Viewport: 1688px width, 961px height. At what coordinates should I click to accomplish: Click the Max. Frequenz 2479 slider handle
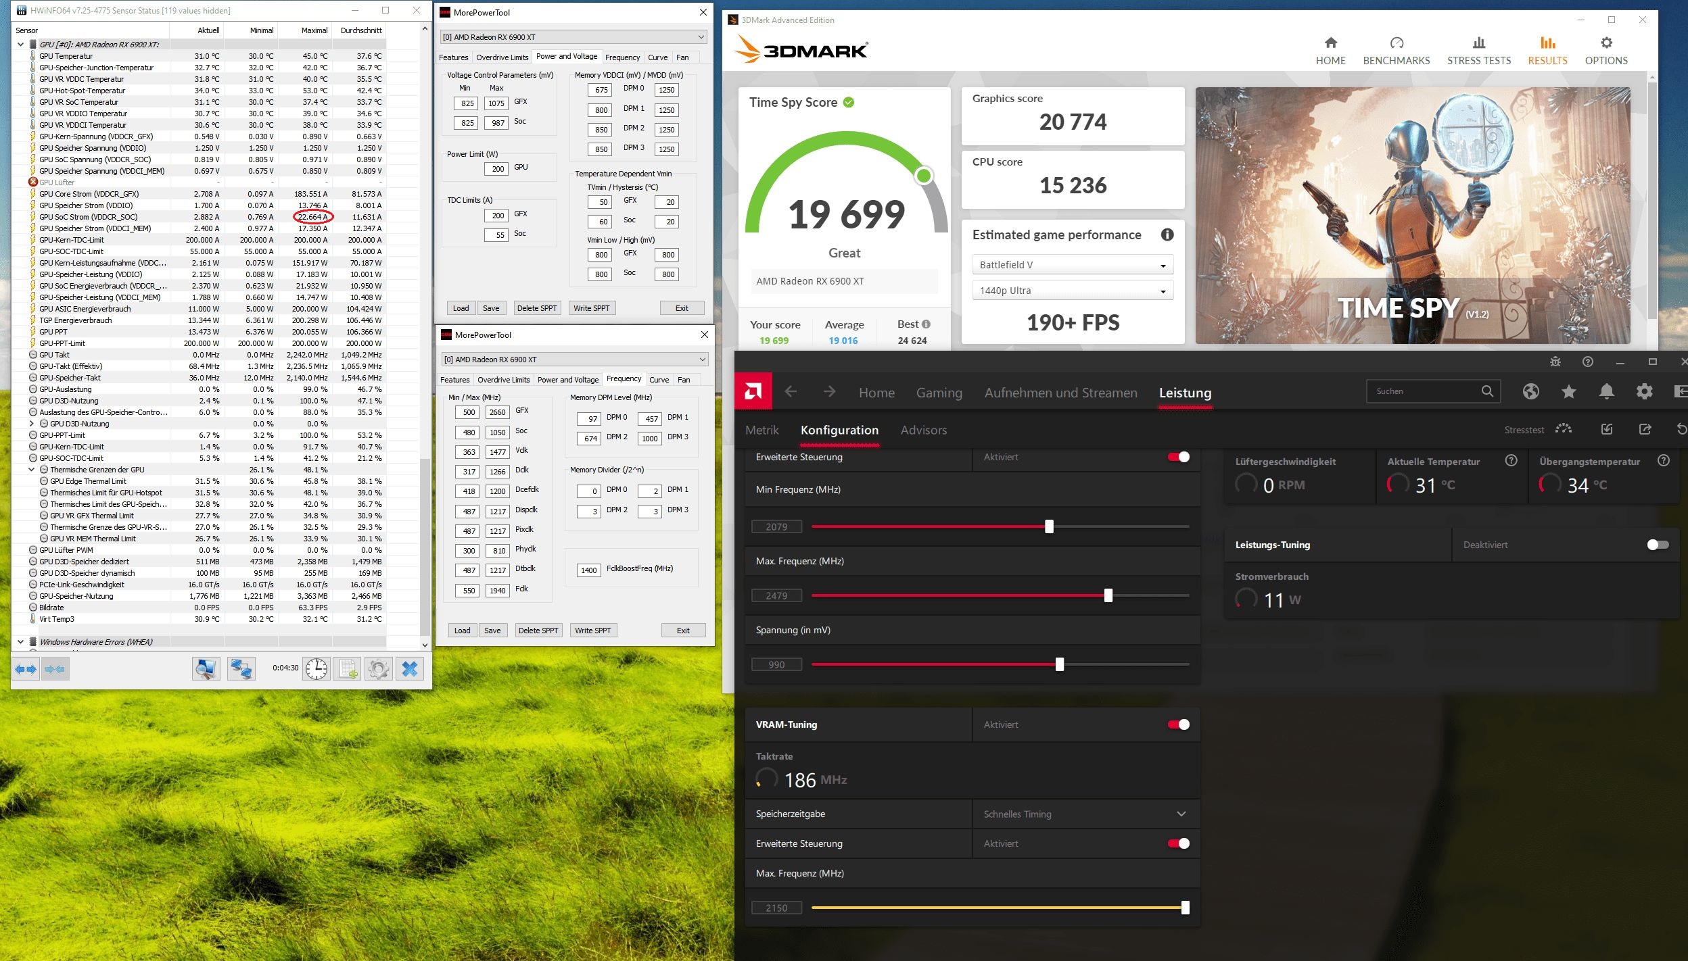click(1108, 595)
